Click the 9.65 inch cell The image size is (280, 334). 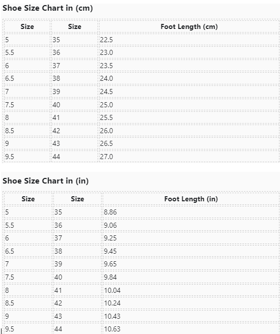[191, 264]
